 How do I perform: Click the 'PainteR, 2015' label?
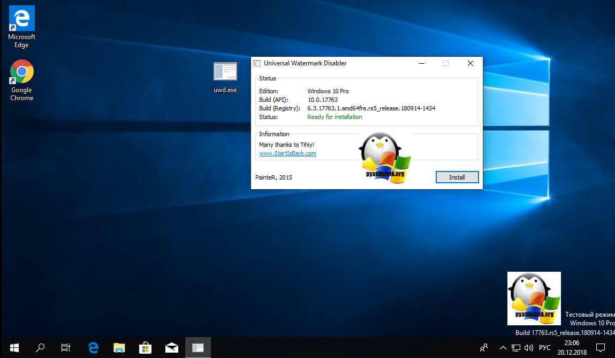tap(274, 177)
